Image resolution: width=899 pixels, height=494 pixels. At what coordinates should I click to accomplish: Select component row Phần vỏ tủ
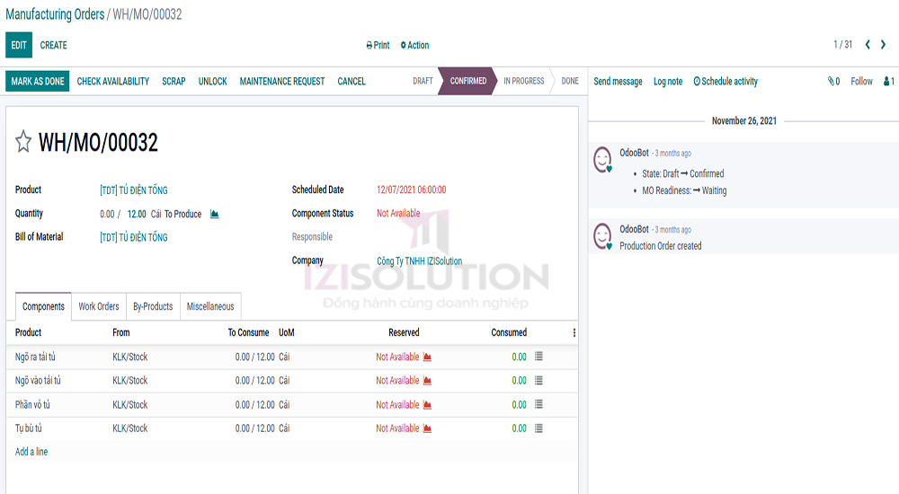(292, 404)
